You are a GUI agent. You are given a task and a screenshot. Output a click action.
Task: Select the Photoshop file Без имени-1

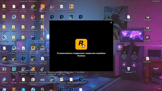tap(33, 40)
